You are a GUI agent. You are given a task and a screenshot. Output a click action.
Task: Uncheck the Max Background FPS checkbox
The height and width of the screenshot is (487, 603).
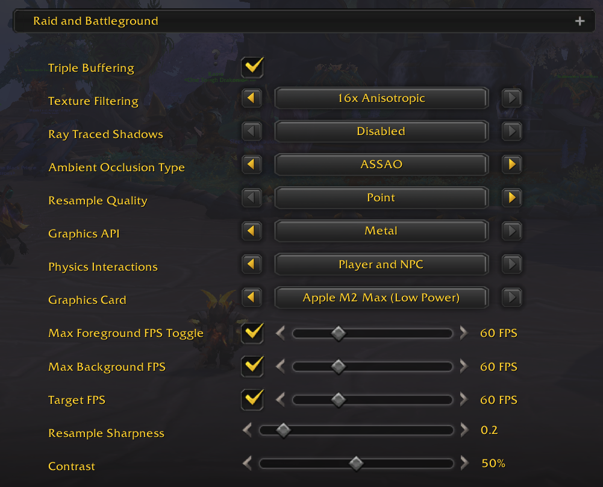click(251, 366)
